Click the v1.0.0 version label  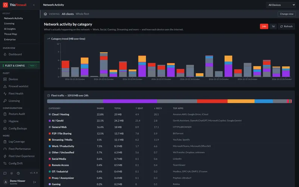point(34,173)
